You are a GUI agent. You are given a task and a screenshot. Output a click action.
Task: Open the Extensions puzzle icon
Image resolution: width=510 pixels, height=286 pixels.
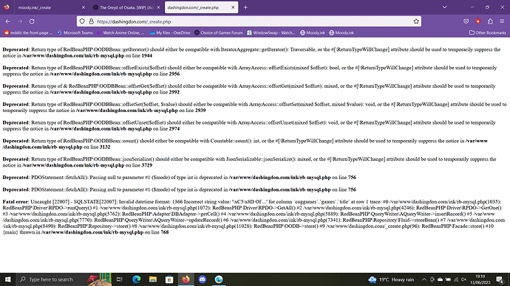tap(490, 21)
